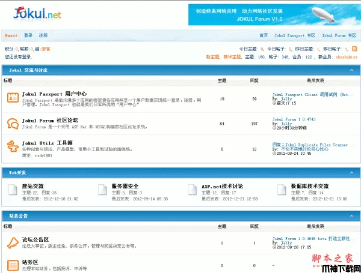Collapse the 站务公告 section

352,215
